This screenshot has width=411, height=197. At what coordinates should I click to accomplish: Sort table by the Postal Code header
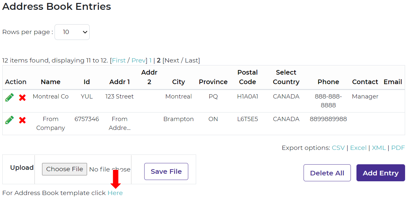[247, 77]
